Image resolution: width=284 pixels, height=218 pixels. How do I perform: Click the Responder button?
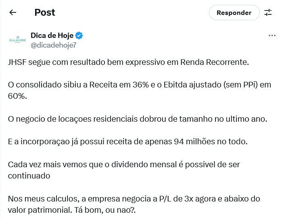click(234, 12)
